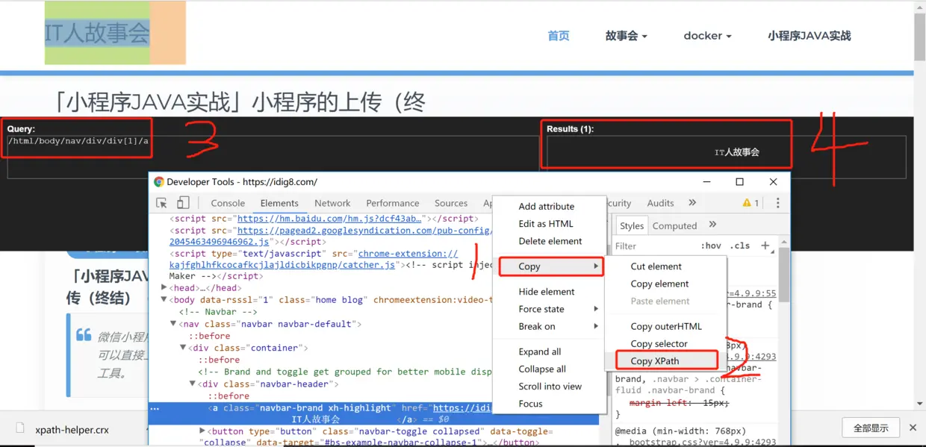Viewport: 926px width, 447px height.
Task: Toggle the .cls class editor button
Action: click(741, 246)
